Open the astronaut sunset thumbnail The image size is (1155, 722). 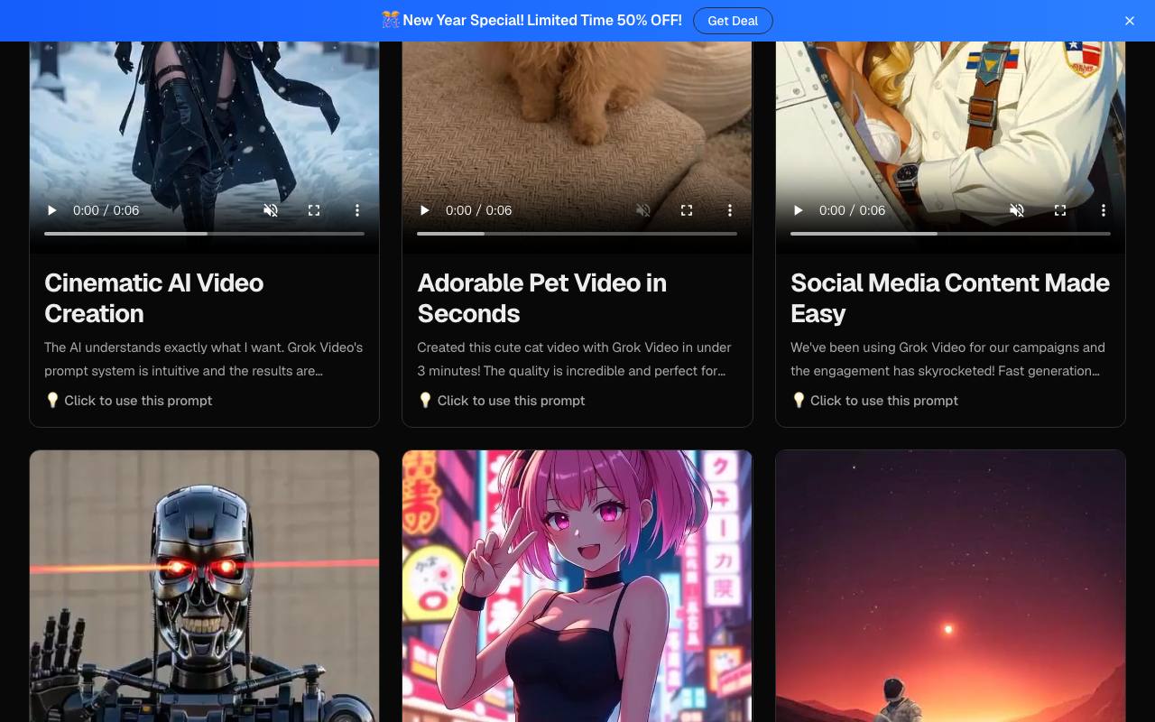click(950, 586)
